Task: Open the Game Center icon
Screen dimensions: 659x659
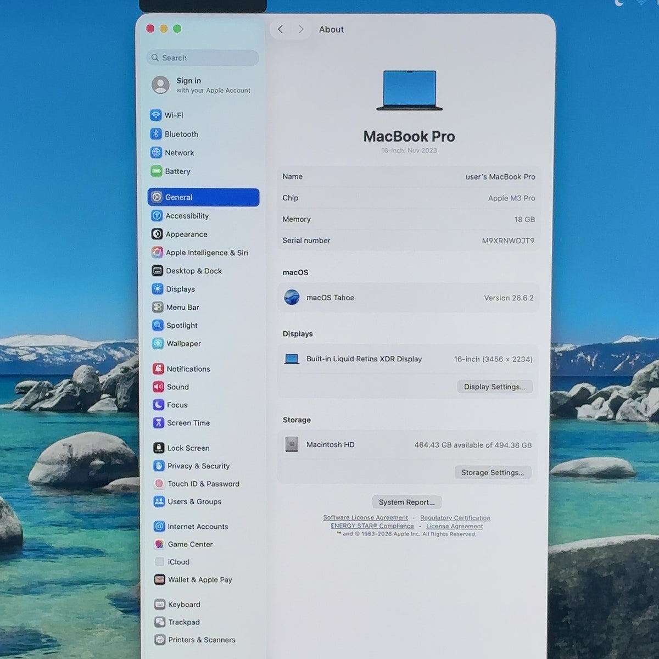Action: pyautogui.click(x=159, y=544)
